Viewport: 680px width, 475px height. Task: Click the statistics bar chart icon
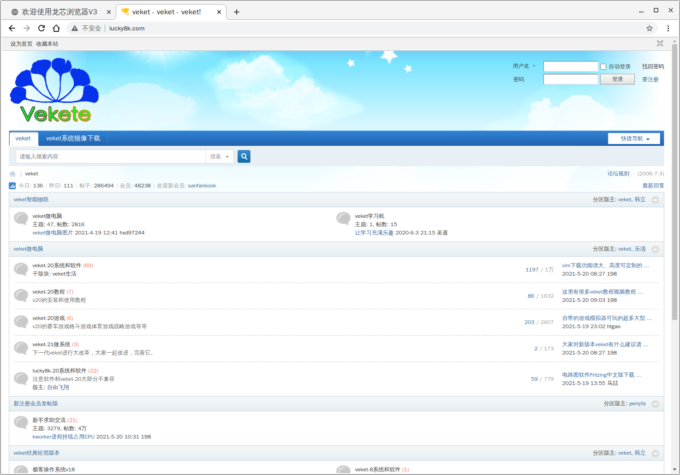point(12,186)
